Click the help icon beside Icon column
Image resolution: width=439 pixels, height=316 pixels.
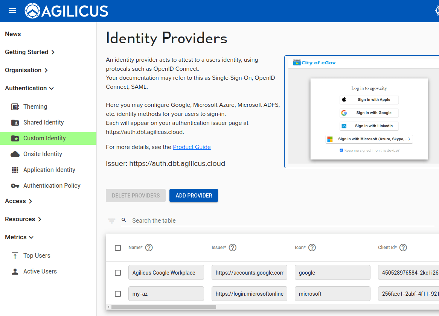click(312, 248)
